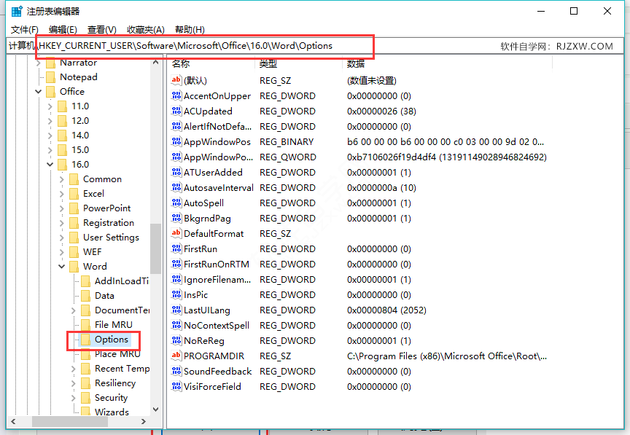Image resolution: width=630 pixels, height=435 pixels.
Task: Expand the Excel tree node
Action: tap(62, 193)
